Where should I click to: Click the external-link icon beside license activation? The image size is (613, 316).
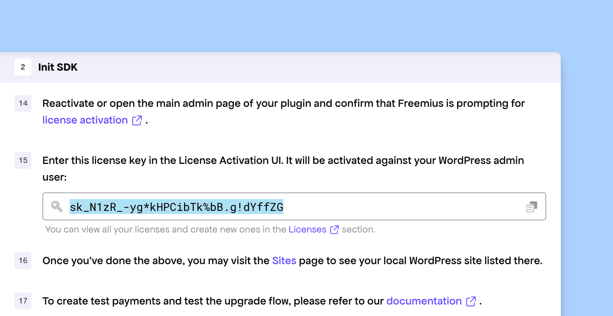tap(137, 120)
